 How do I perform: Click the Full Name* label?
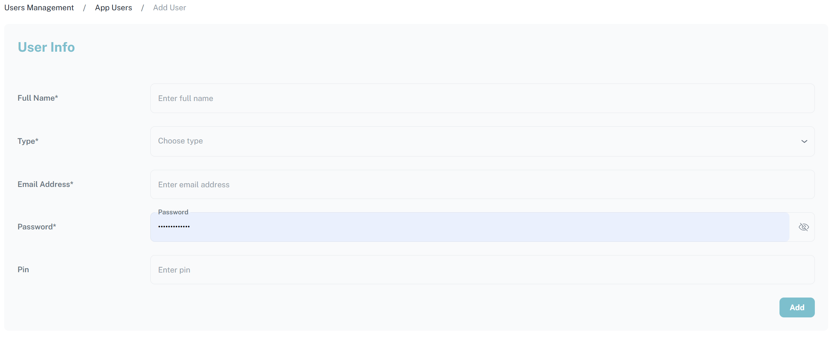coord(38,98)
